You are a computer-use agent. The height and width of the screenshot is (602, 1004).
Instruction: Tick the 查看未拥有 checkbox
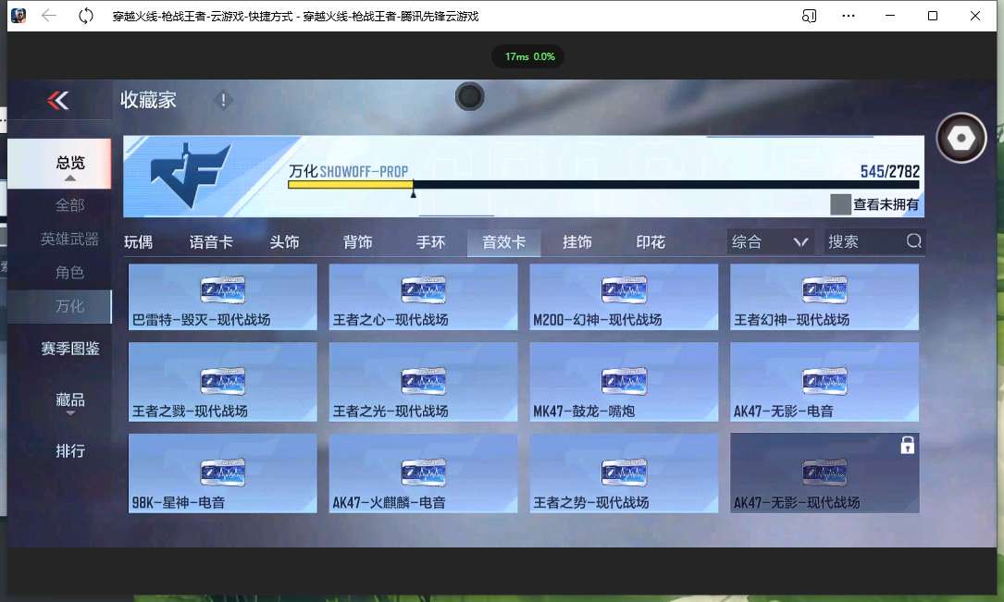840,204
